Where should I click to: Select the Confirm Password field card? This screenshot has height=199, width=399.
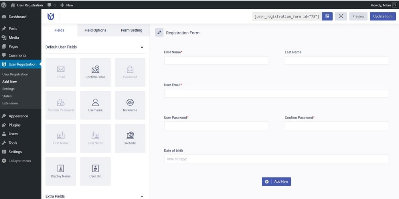click(x=61, y=105)
